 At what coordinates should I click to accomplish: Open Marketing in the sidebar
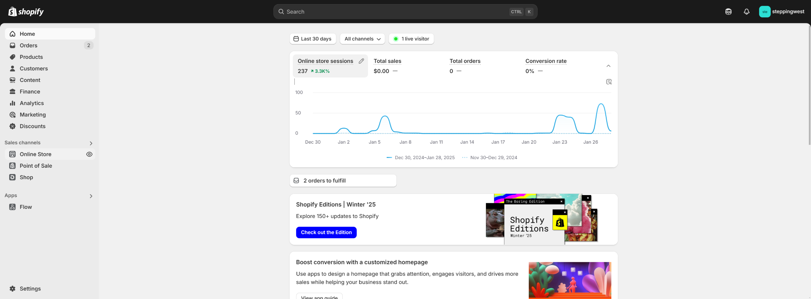pyautogui.click(x=50, y=115)
